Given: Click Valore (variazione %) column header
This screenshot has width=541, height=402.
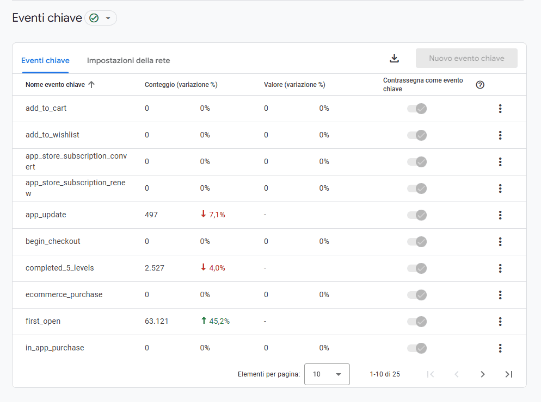Looking at the screenshot, I should tap(294, 84).
